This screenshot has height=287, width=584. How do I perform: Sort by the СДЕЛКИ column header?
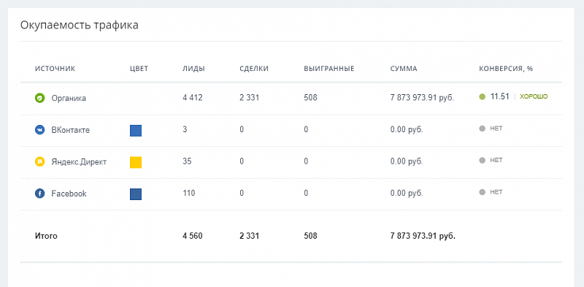click(x=254, y=69)
